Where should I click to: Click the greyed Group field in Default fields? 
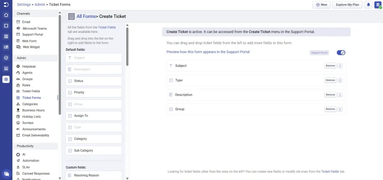tap(94, 104)
